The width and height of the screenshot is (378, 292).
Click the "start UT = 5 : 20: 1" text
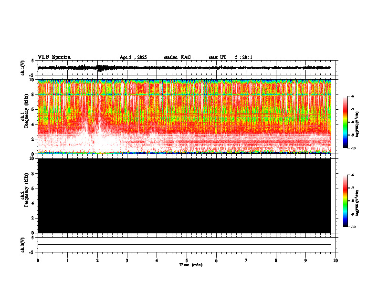pyautogui.click(x=231, y=57)
